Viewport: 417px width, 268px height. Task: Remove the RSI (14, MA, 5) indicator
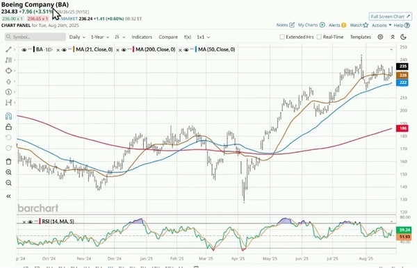24,221
